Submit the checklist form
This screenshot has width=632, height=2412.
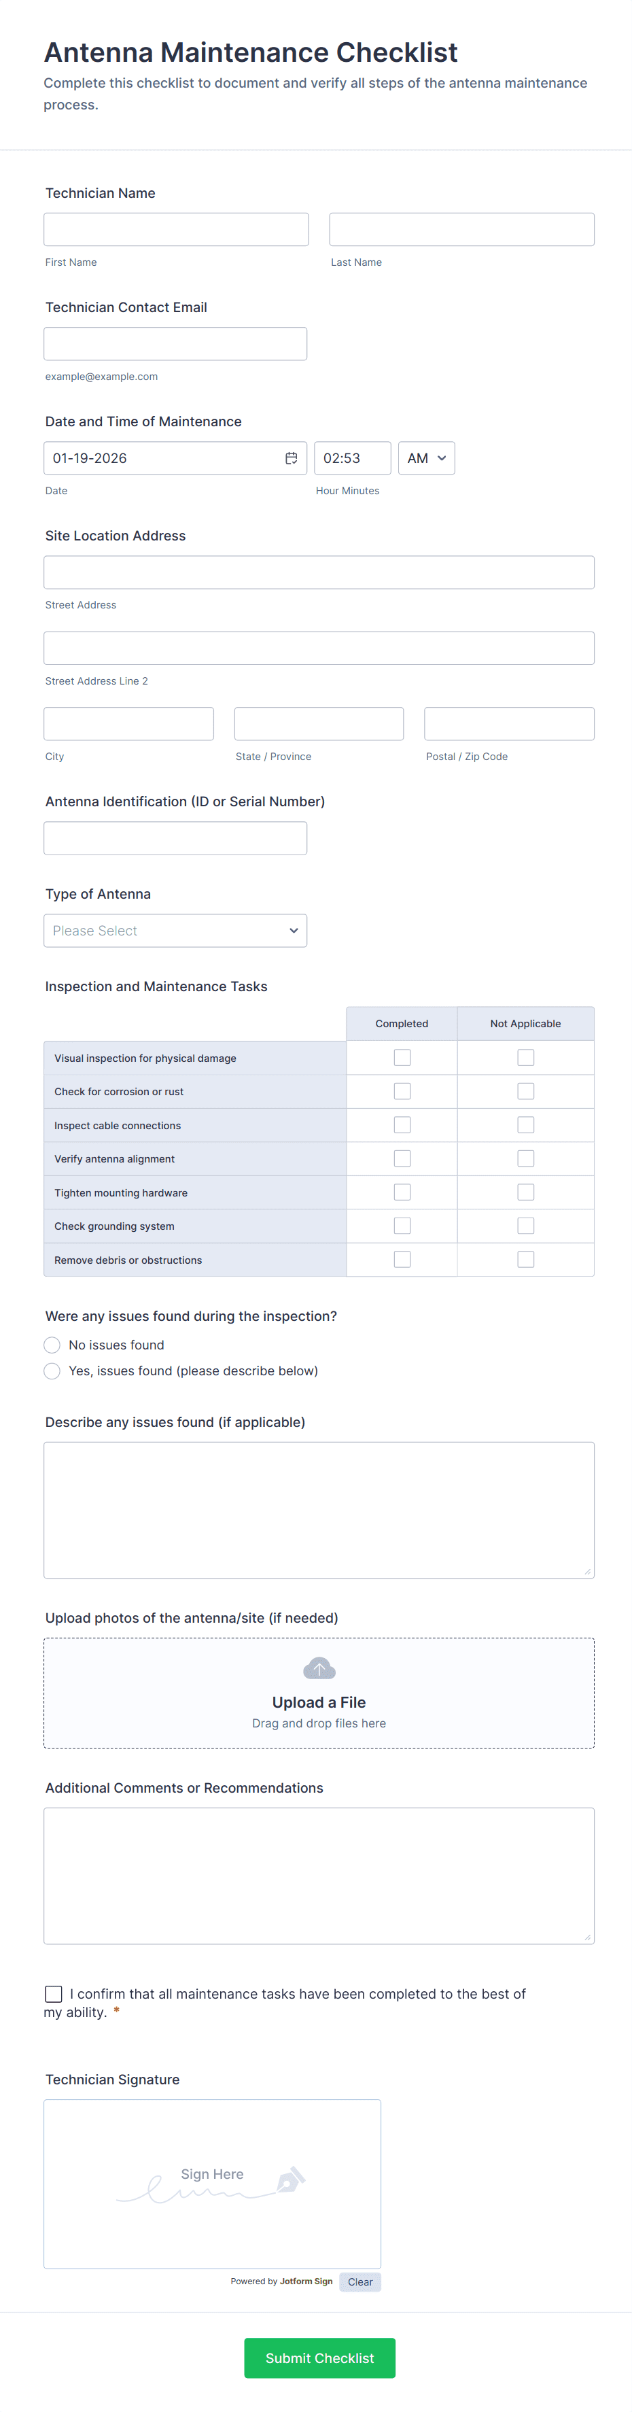click(319, 2358)
